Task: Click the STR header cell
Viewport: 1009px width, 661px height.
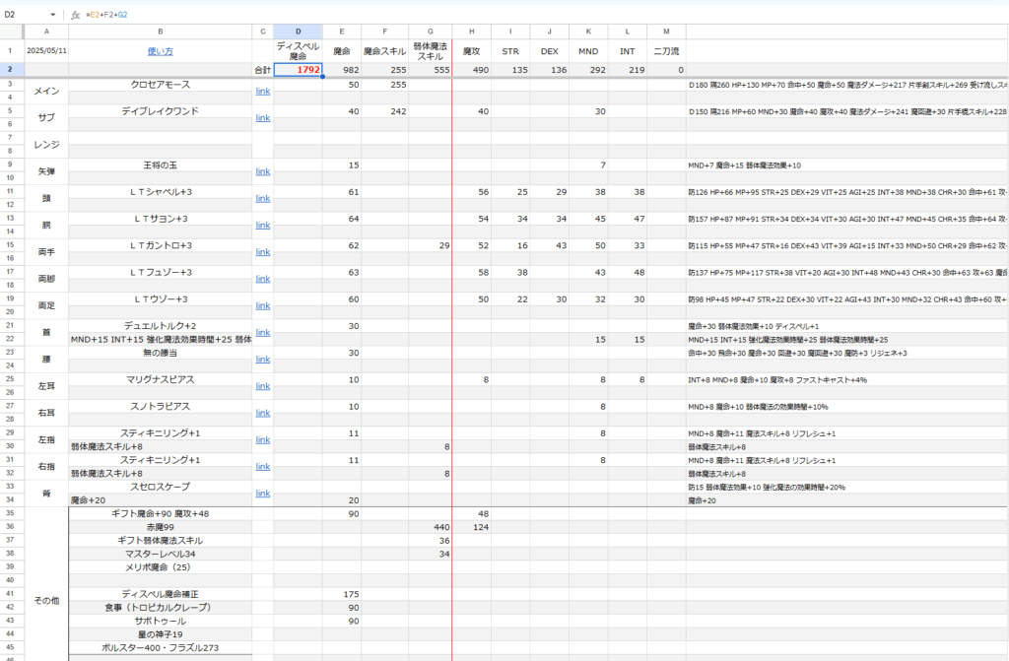Action: 510,51
